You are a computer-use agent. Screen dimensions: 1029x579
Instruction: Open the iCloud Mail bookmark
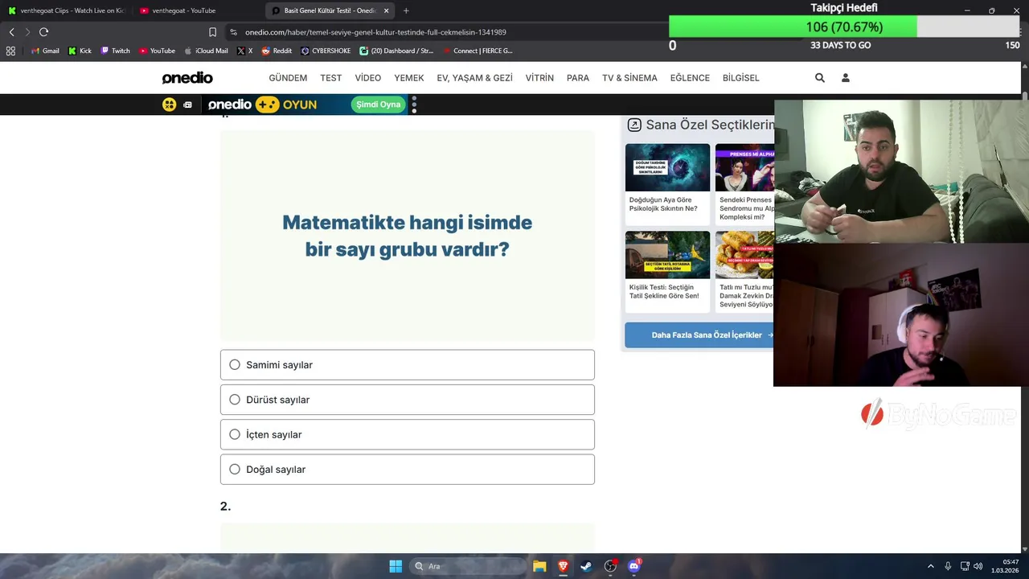[x=206, y=51]
